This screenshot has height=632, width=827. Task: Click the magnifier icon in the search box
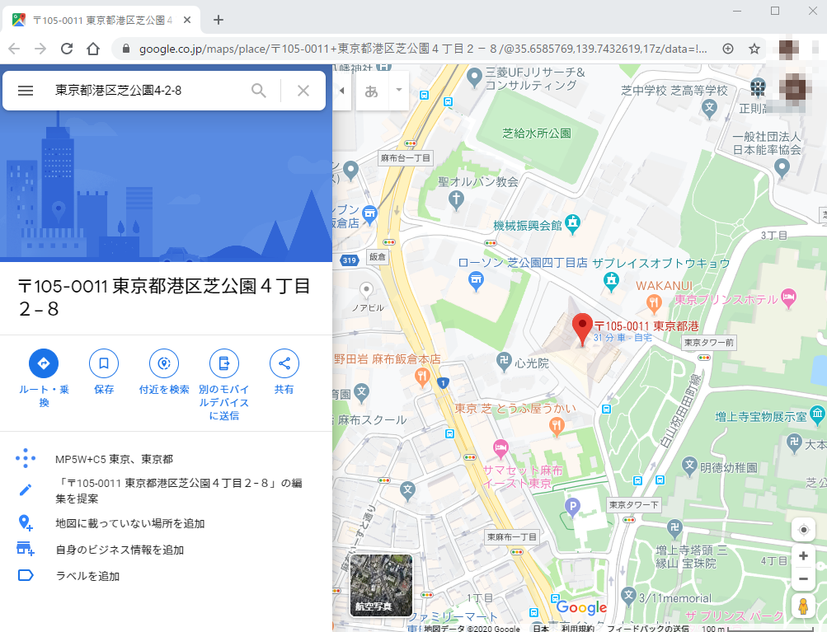click(x=259, y=91)
